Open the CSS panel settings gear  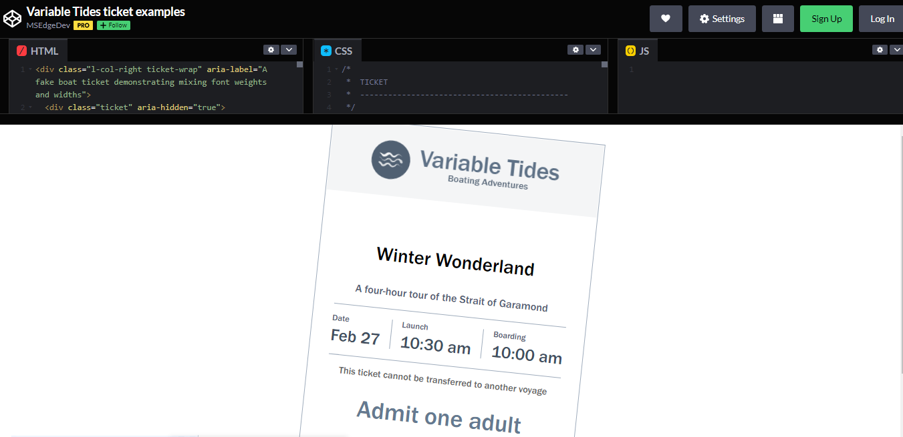pos(575,49)
